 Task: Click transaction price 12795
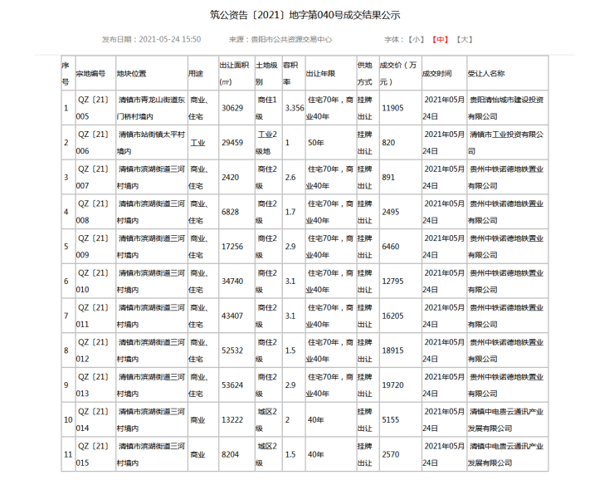tap(392, 282)
